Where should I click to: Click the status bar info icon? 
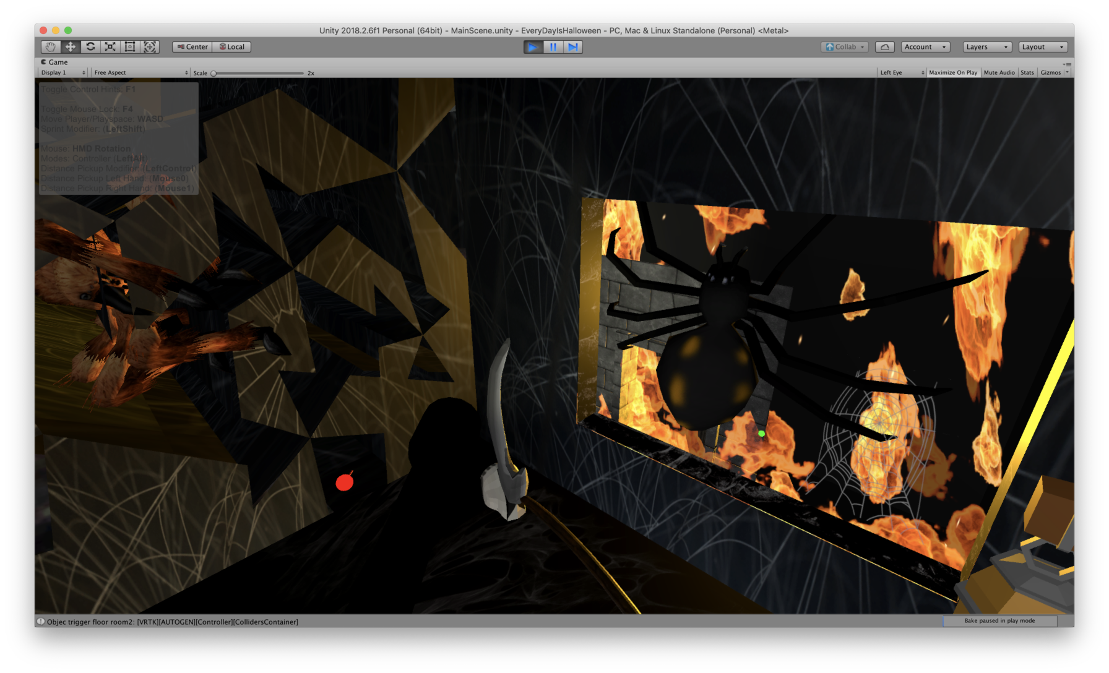(41, 622)
